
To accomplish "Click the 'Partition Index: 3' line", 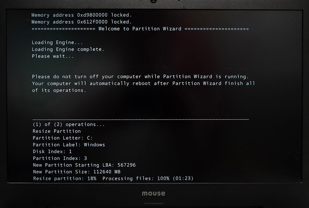I will [60, 158].
